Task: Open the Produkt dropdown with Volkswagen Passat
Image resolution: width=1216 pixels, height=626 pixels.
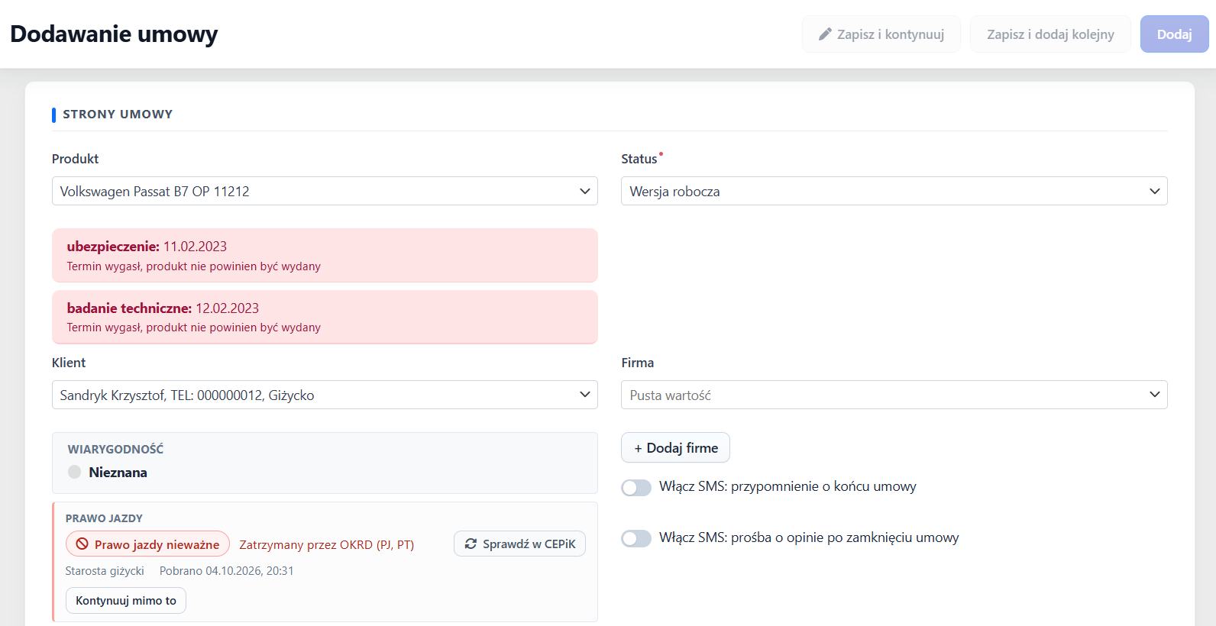Action: [325, 191]
